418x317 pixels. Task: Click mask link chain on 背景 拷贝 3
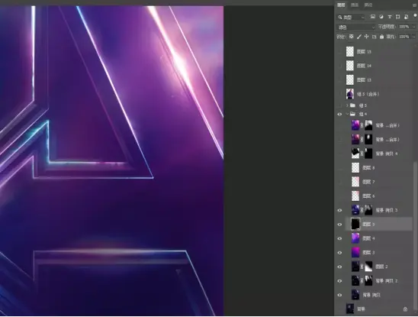362,210
